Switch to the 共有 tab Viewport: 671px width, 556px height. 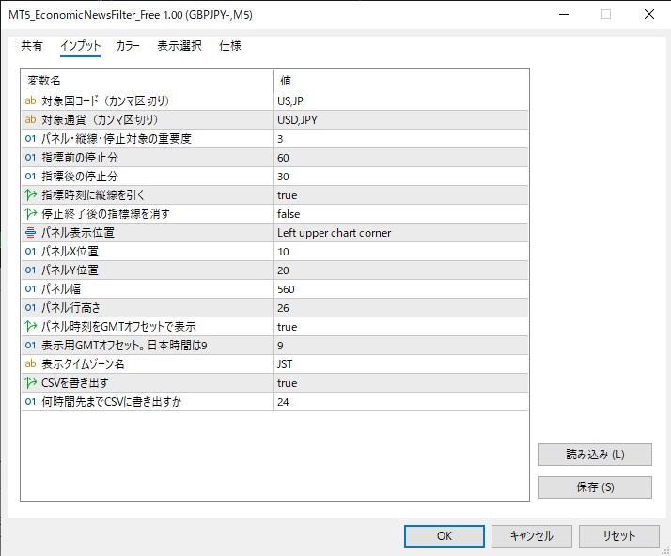point(32,46)
